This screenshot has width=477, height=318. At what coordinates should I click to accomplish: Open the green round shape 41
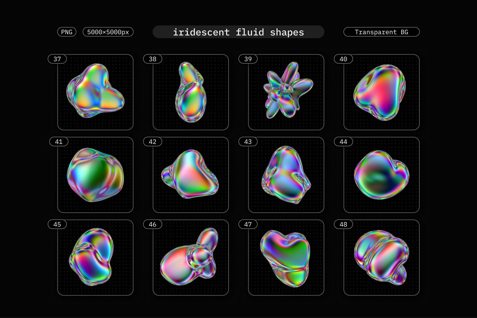pyautogui.click(x=95, y=175)
